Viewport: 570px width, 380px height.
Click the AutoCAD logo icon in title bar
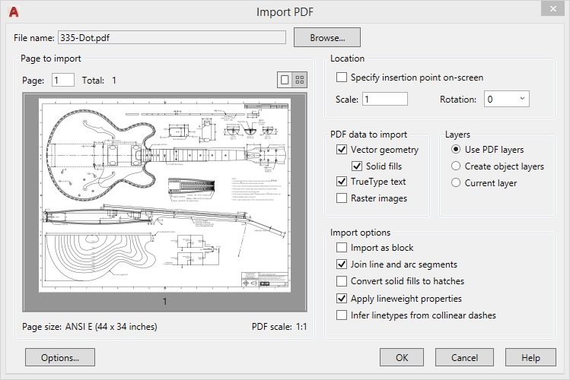pyautogui.click(x=14, y=12)
